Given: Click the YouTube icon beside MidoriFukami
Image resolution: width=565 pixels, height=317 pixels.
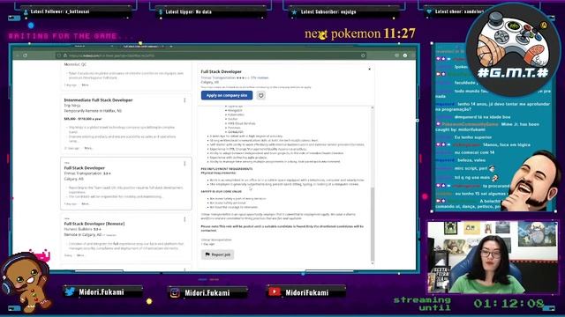Looking at the screenshot, I should [275, 291].
